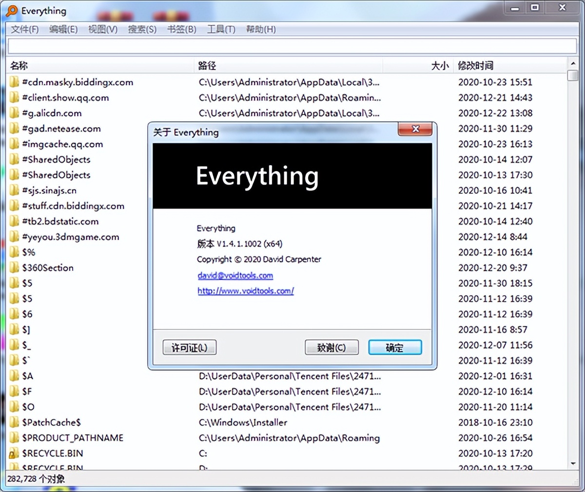The image size is (585, 492).
Task: Click folder icon next to #tb2.bdstatic.com
Action: 15,221
